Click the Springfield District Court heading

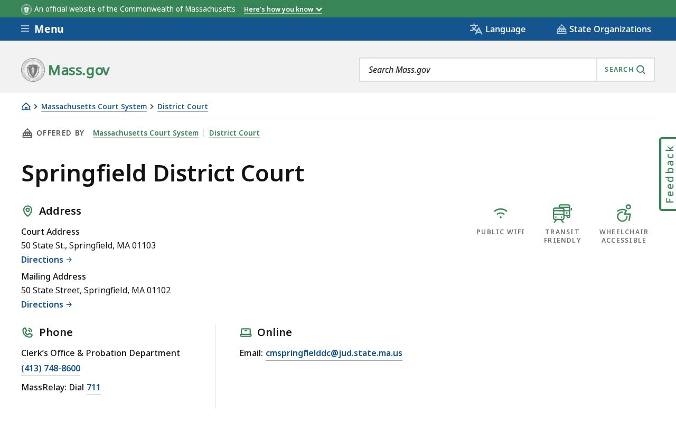click(163, 173)
